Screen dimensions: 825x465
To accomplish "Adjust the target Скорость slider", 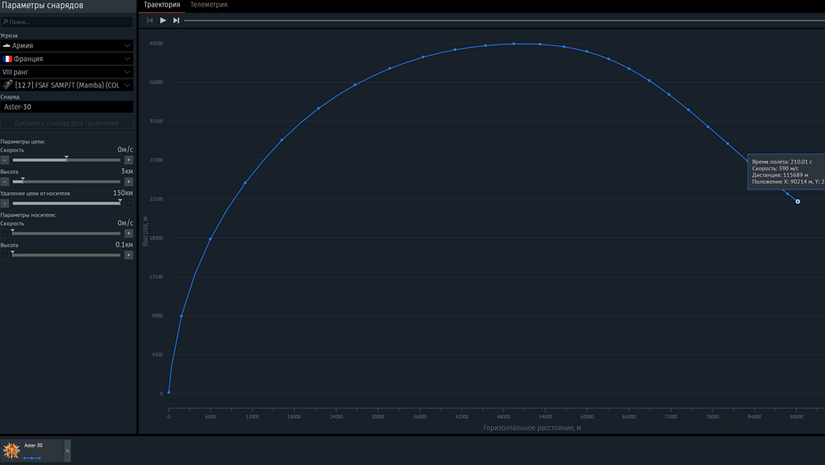I will coord(66,160).
